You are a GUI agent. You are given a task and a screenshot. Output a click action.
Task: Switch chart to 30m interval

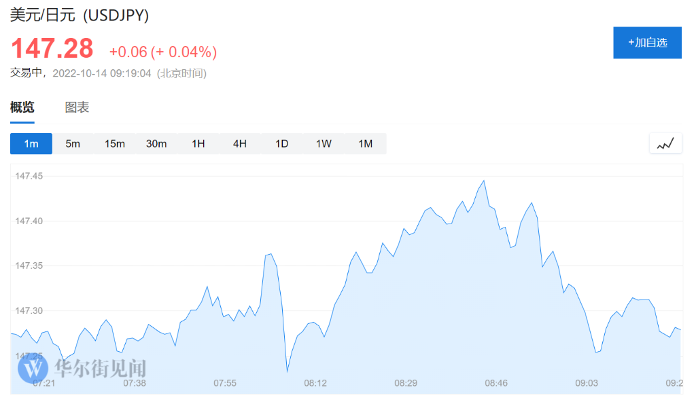156,143
